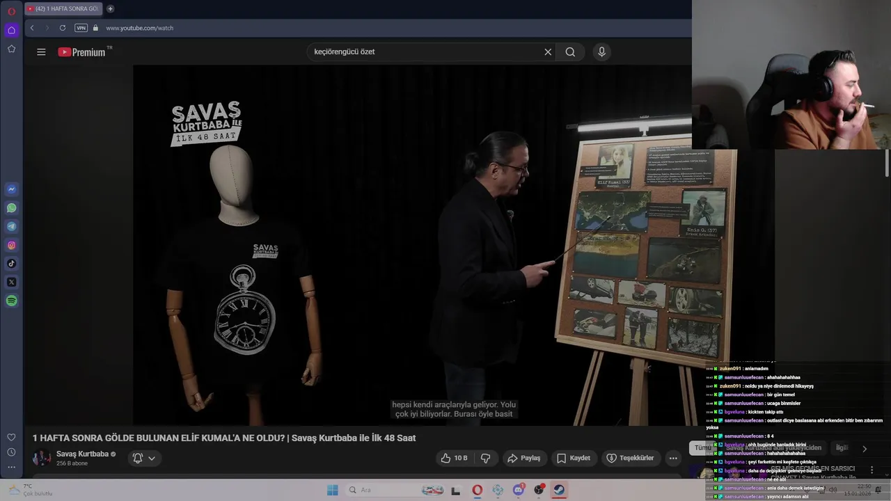Screen dimensions: 891x501
Task: Open a new browser tab
Action: point(110,9)
